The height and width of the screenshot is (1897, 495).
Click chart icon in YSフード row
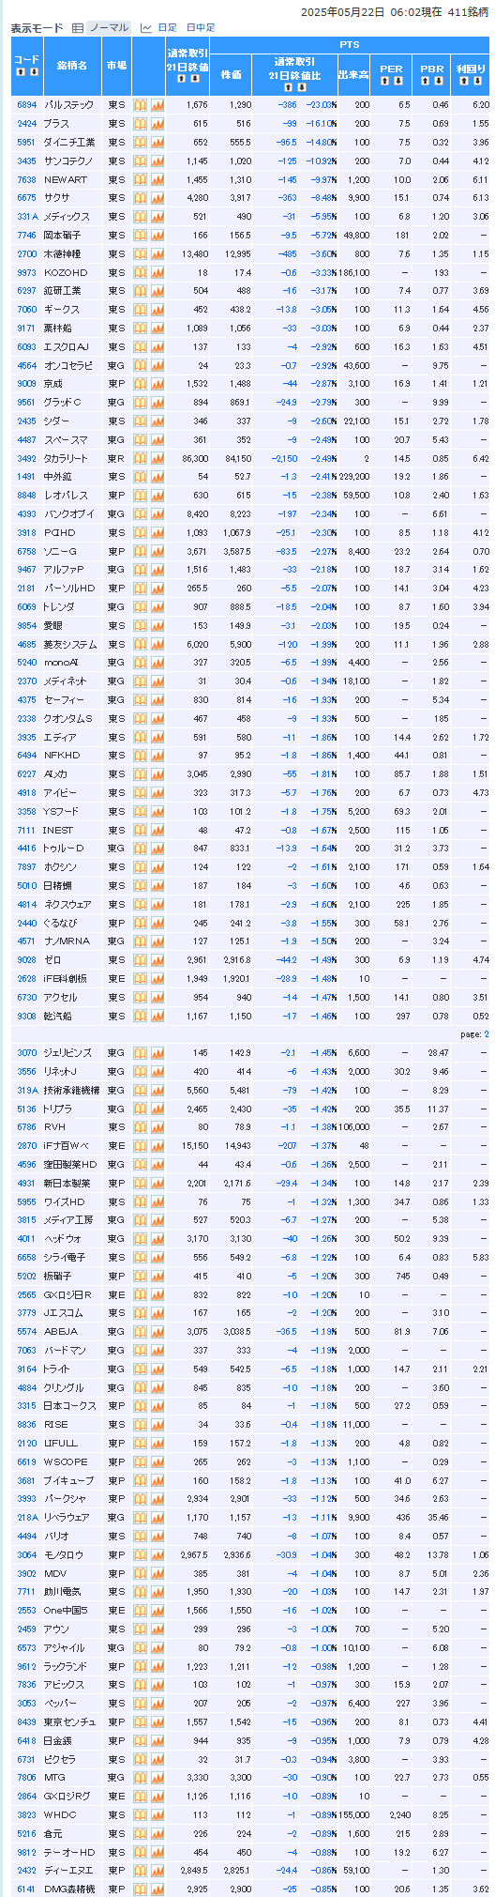157,811
